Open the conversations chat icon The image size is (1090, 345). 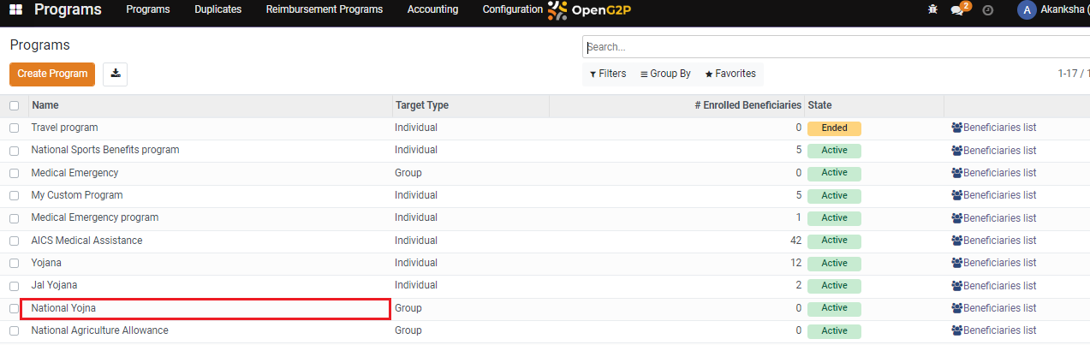click(957, 10)
